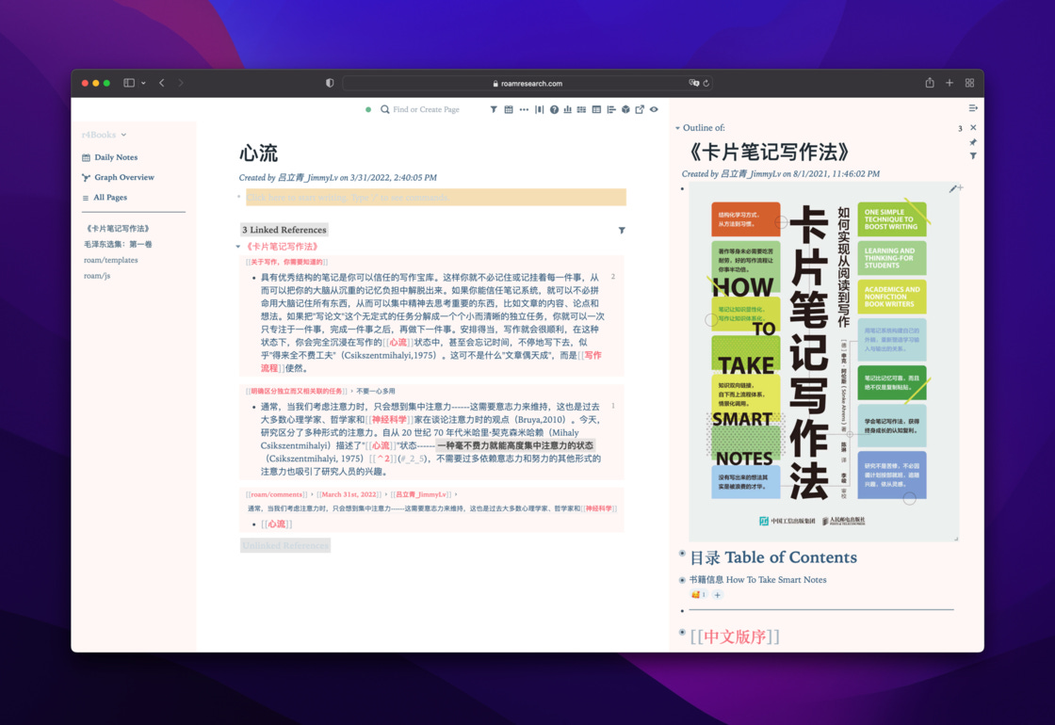Click the reference count 1 beside second block
This screenshot has height=725, width=1055.
coord(613,406)
